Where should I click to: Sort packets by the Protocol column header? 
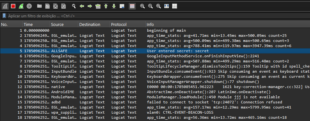(x=127, y=25)
